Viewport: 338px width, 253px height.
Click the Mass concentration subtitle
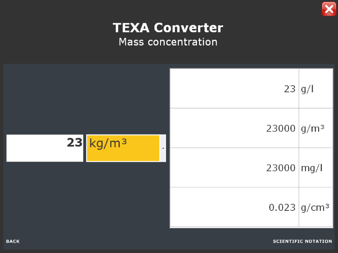coord(168,42)
